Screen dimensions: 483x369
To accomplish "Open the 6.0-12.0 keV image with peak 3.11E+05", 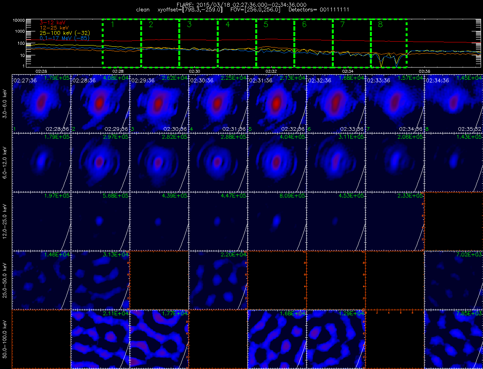I will 336,162.
